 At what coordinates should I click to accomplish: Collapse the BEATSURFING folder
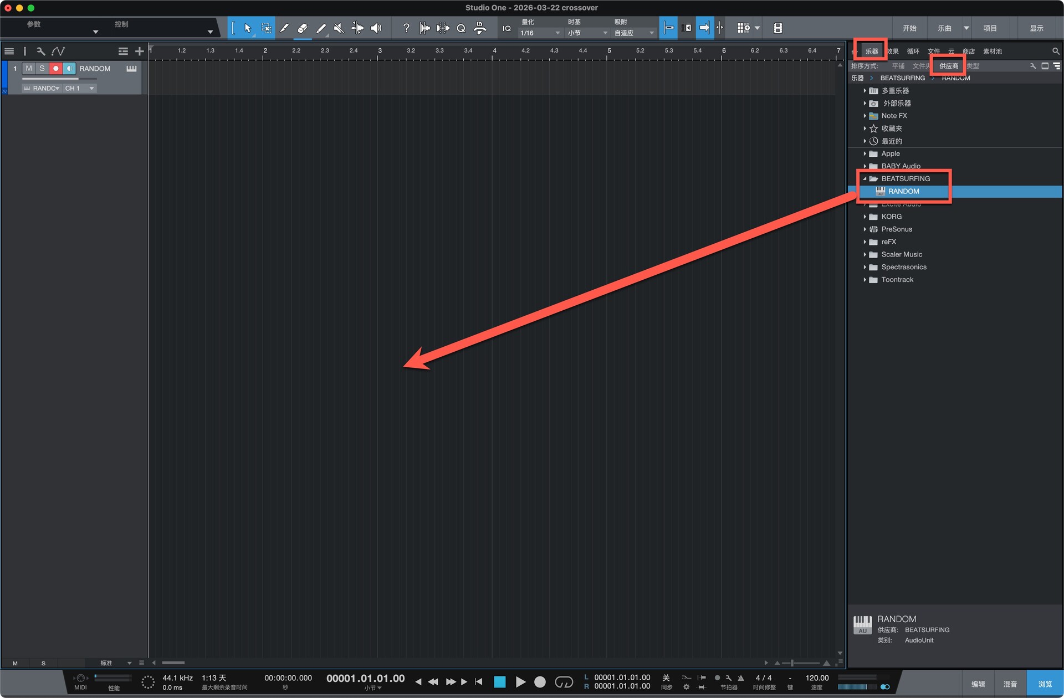click(x=864, y=179)
